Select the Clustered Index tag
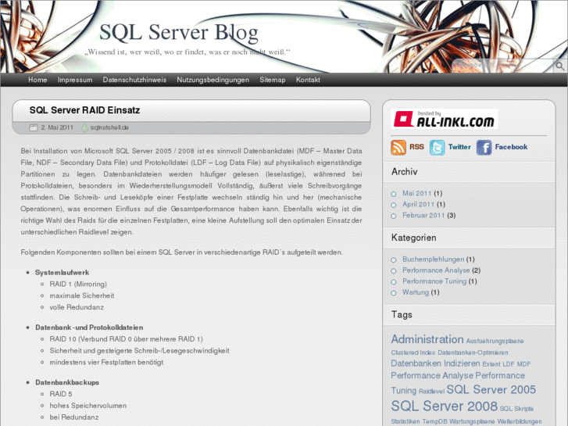The height and width of the screenshot is (426, 568). tap(413, 353)
